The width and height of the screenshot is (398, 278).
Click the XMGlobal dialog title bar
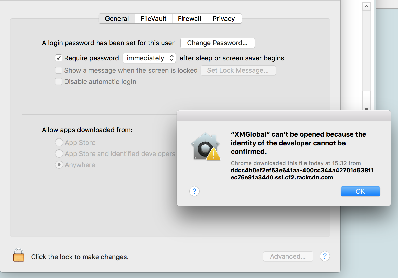coord(284,116)
